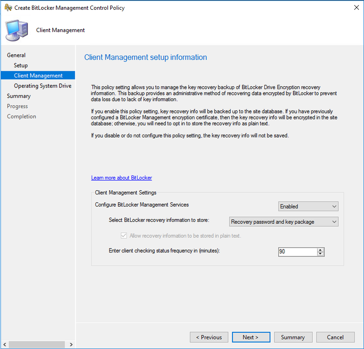Click the Configure BitLocker Management Services label

tap(142, 205)
